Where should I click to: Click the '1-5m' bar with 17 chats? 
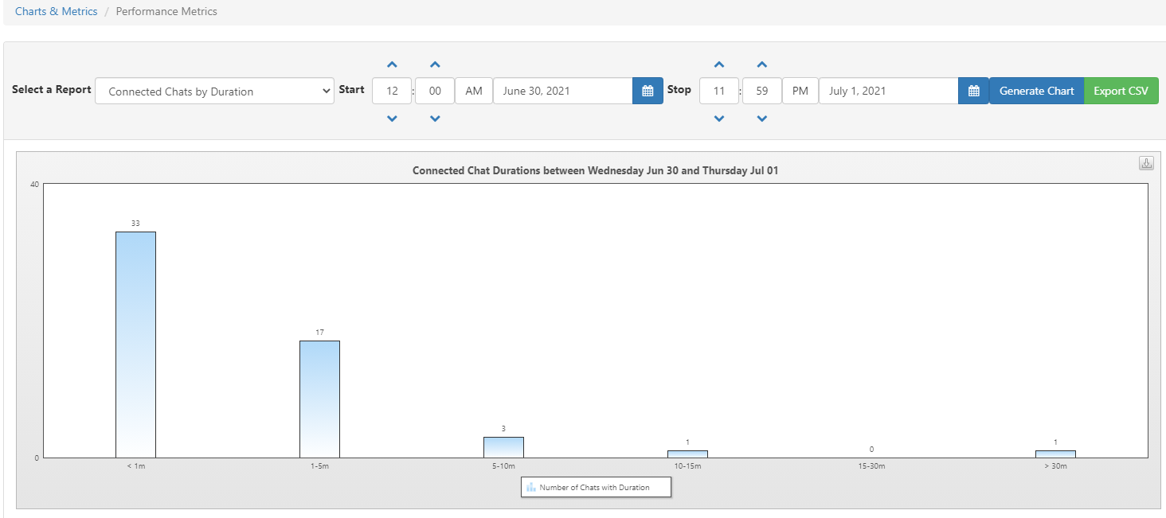(x=319, y=399)
